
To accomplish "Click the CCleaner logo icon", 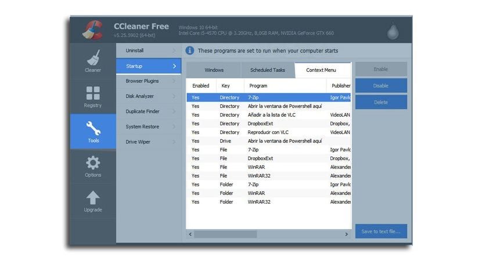I will point(92,30).
